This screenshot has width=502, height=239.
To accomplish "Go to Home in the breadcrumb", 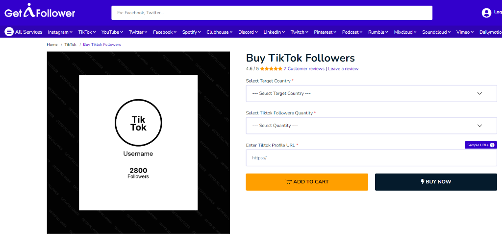I will (x=52, y=44).
